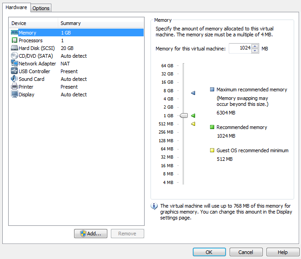301x259 pixels.
Task: Switch to the Options tab
Action: pyautogui.click(x=41, y=8)
